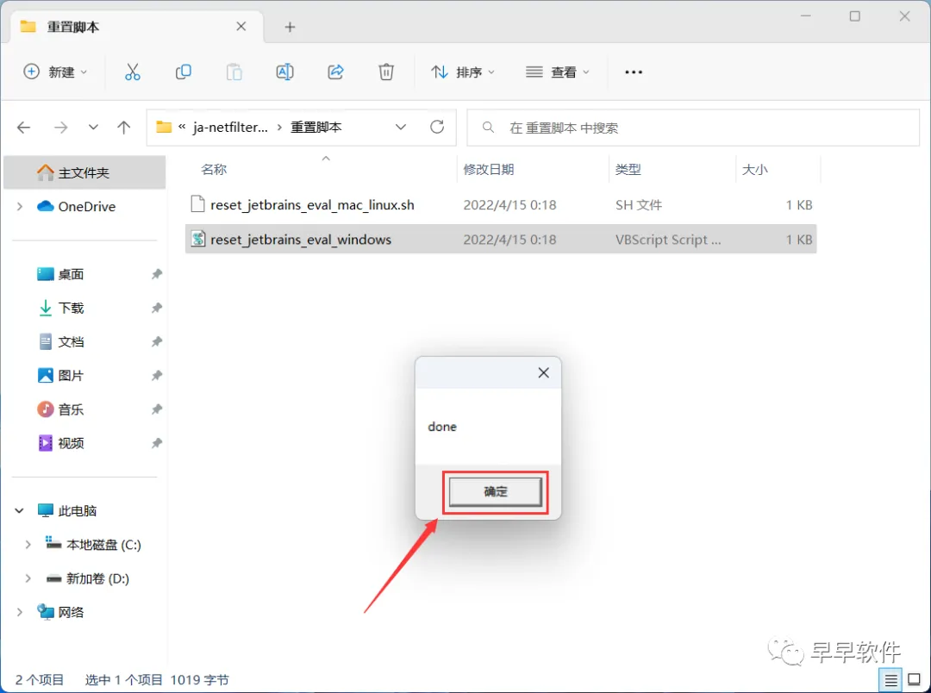The width and height of the screenshot is (931, 693).
Task: Click the pin icon next to 图片
Action: [157, 376]
